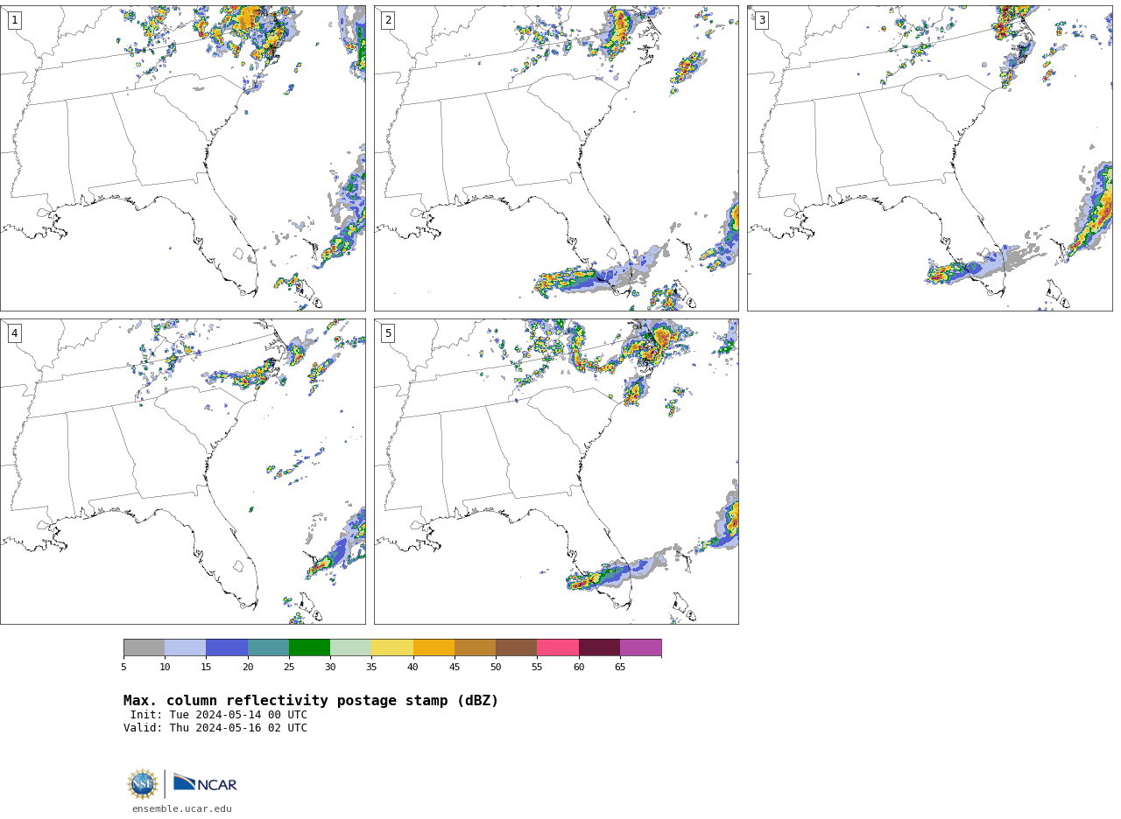
Task: Click the number label 3 on third panel
Action: coord(761,20)
